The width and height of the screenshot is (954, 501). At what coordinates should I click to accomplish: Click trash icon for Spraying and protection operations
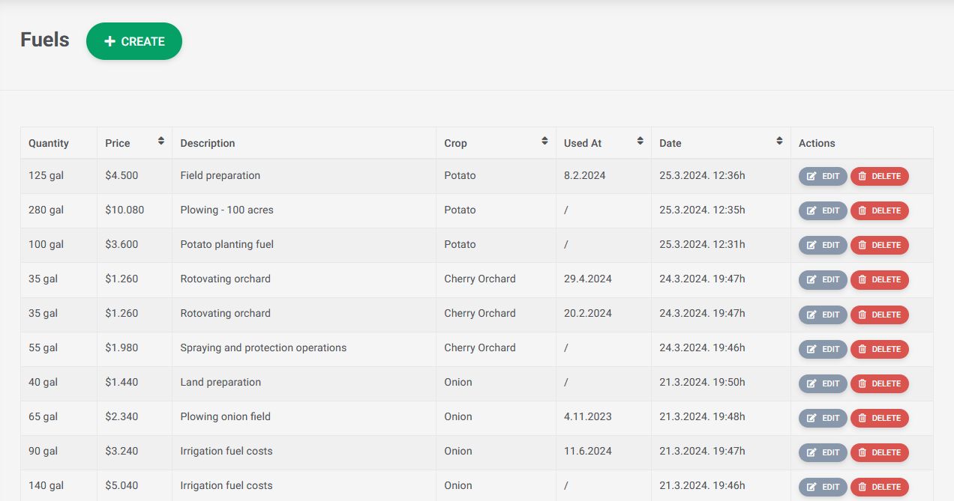(862, 349)
